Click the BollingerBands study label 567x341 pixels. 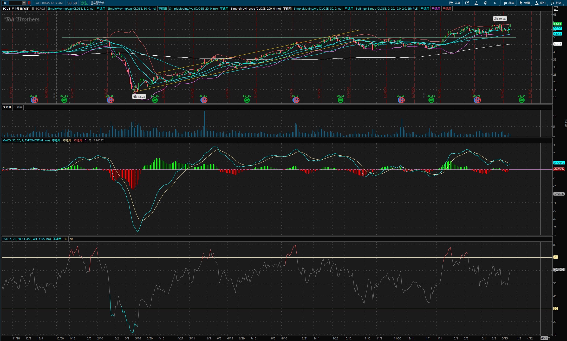tap(387, 9)
